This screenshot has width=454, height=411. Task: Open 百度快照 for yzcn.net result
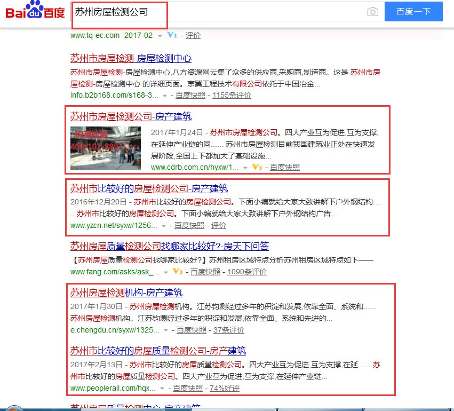[189, 225]
